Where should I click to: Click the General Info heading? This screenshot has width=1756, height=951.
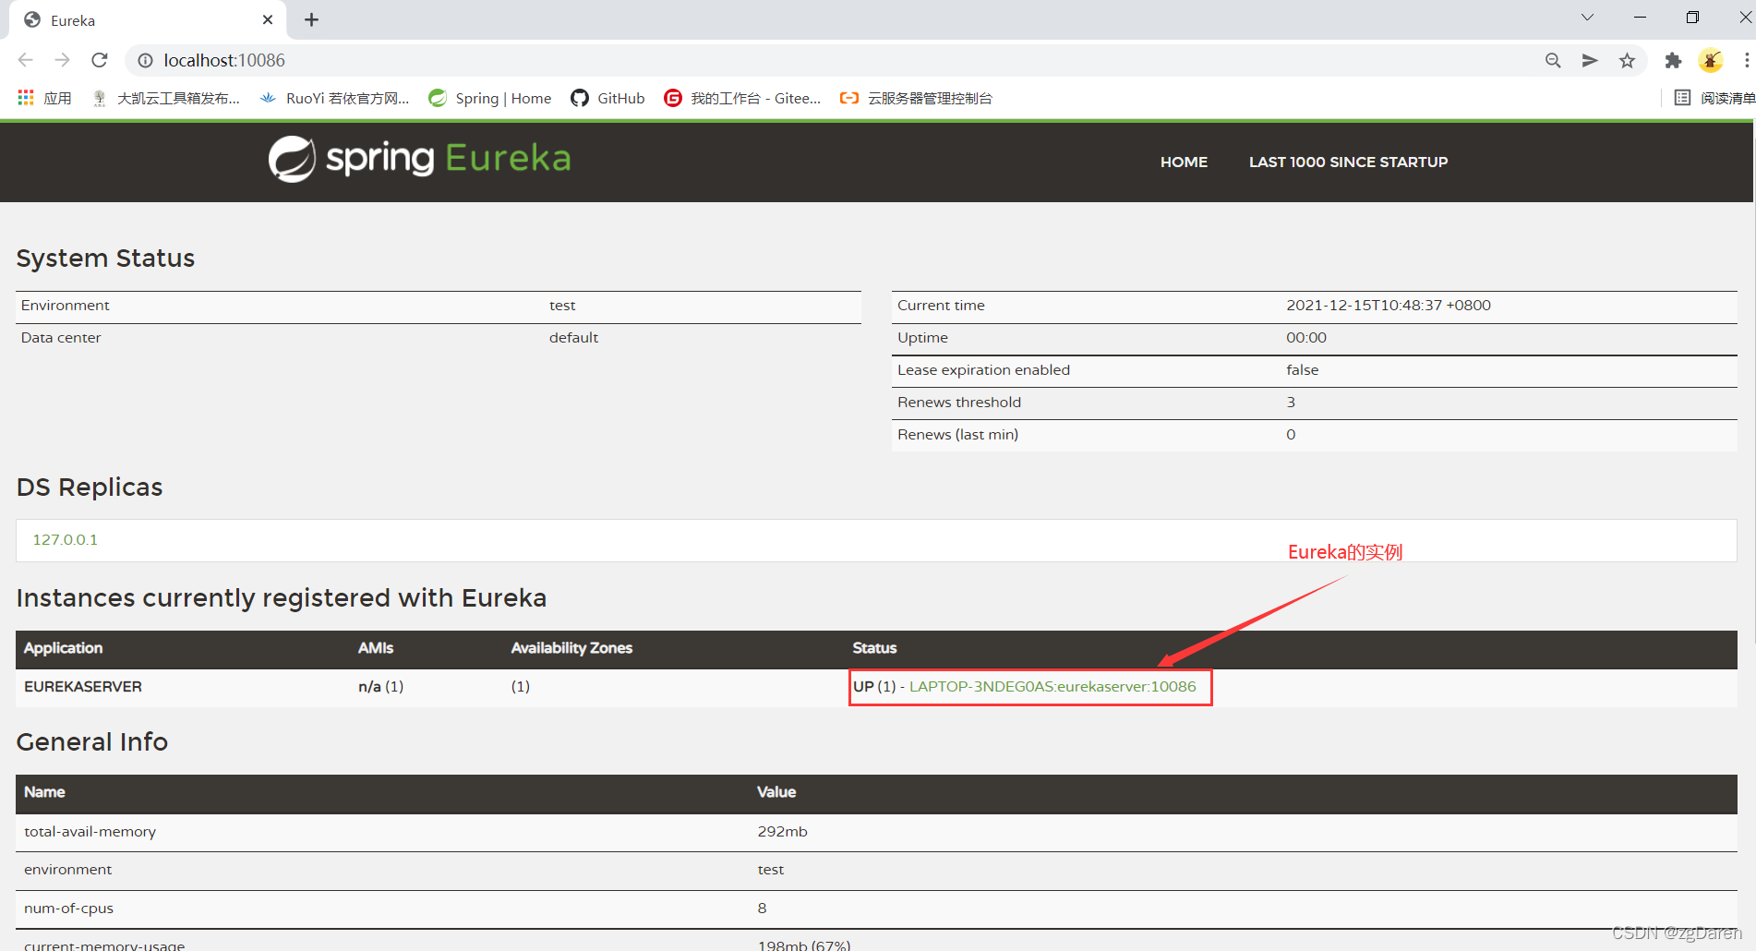coord(92,742)
